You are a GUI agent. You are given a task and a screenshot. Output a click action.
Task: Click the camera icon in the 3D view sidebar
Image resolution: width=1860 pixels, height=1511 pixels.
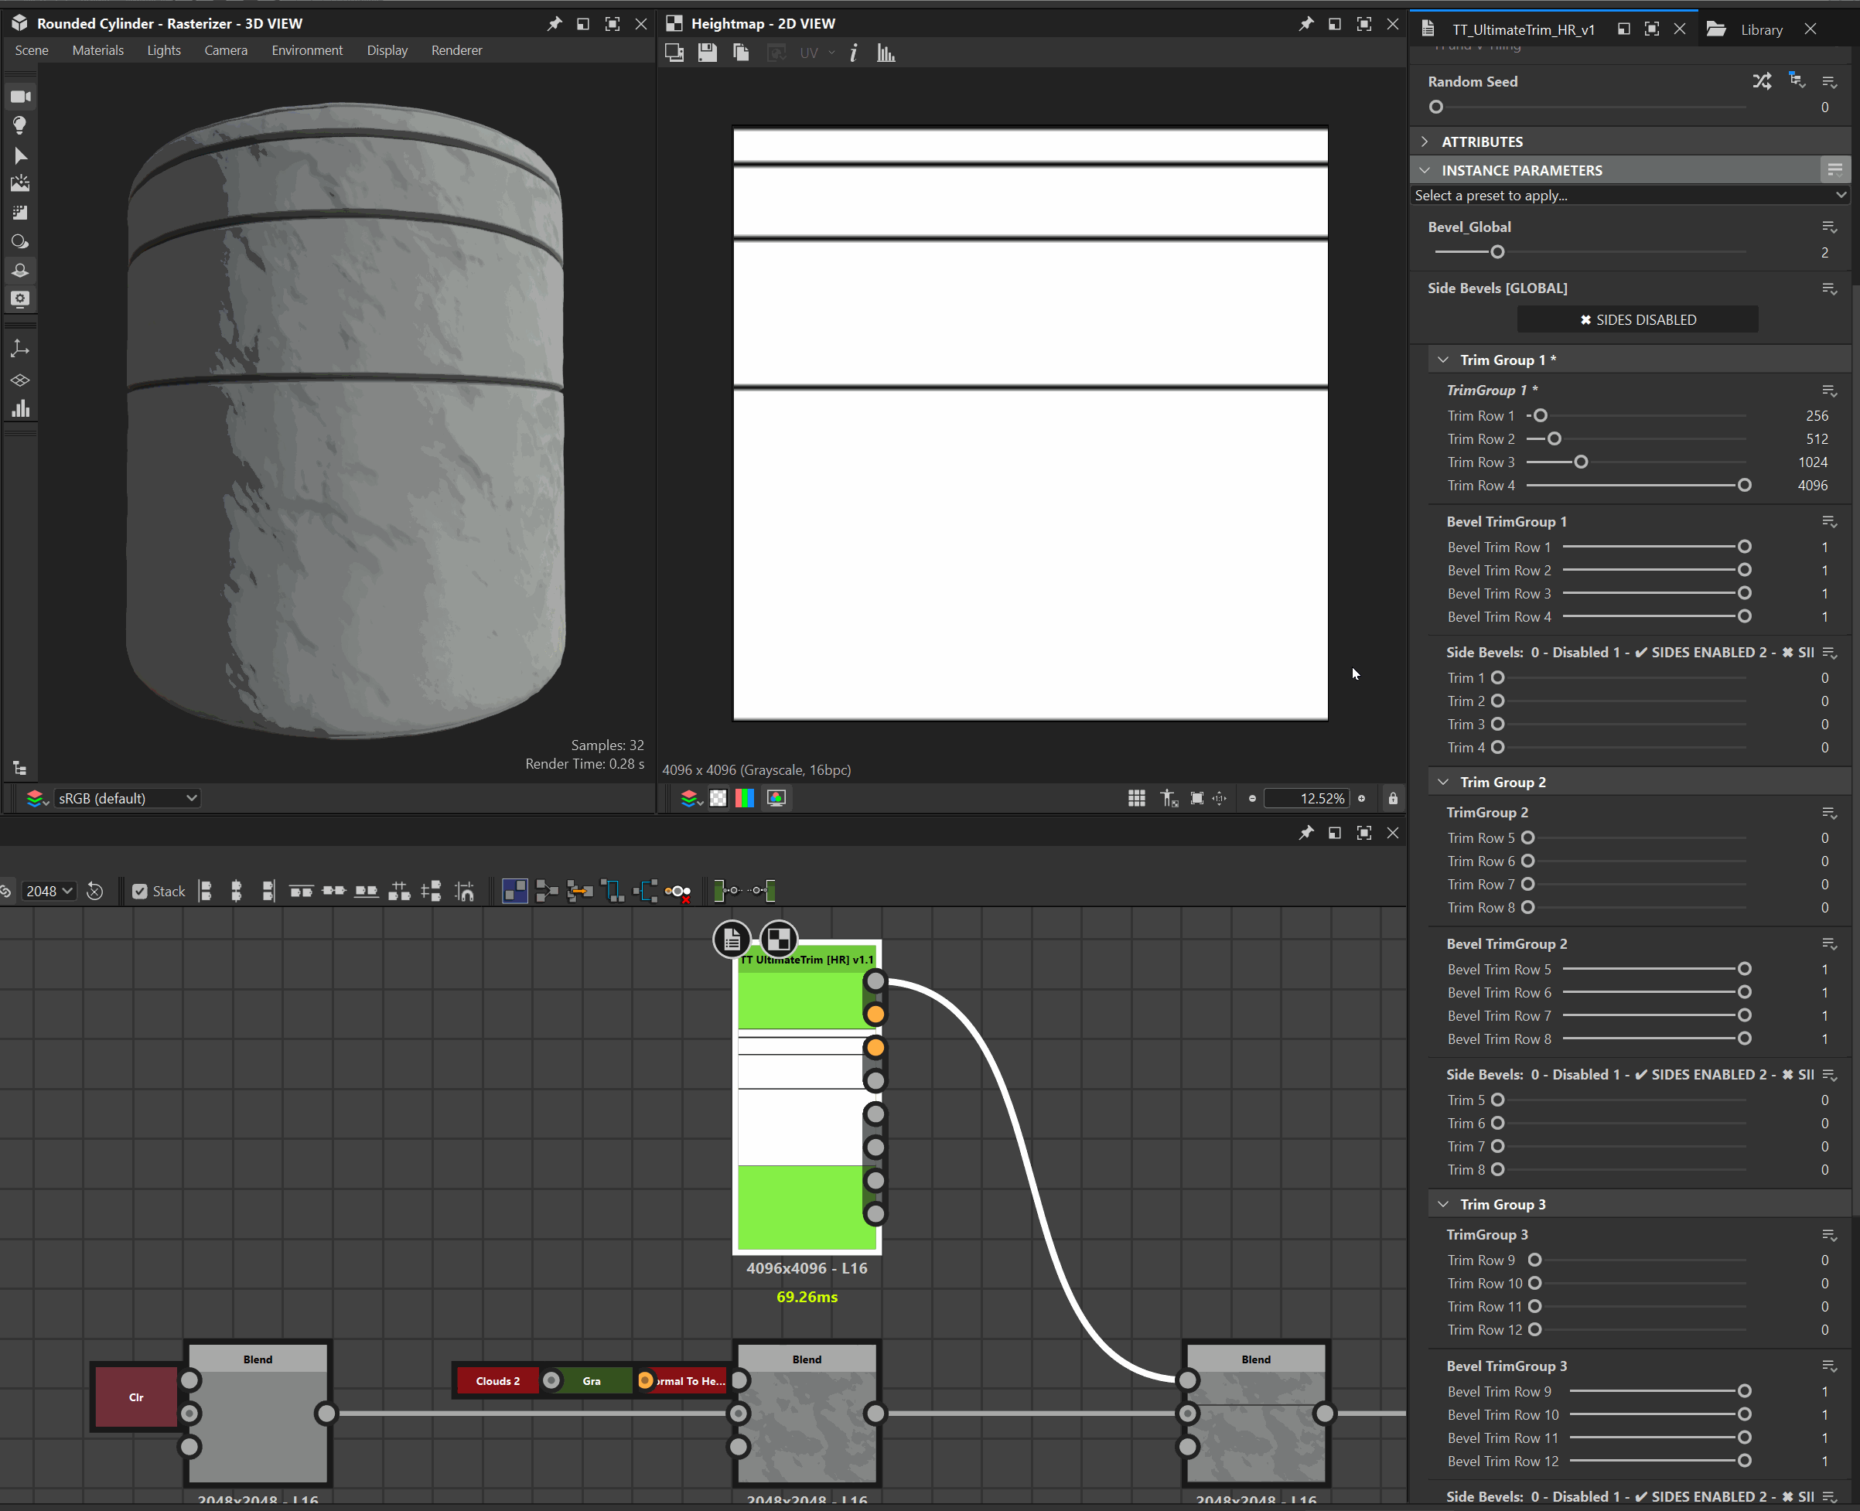[x=20, y=97]
